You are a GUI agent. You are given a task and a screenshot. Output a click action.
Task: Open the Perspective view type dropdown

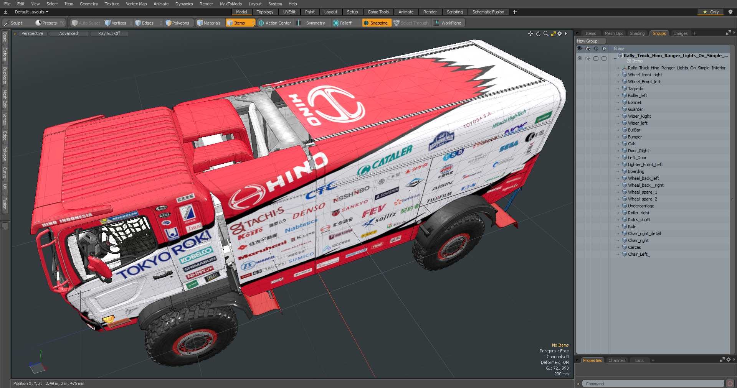pos(32,34)
